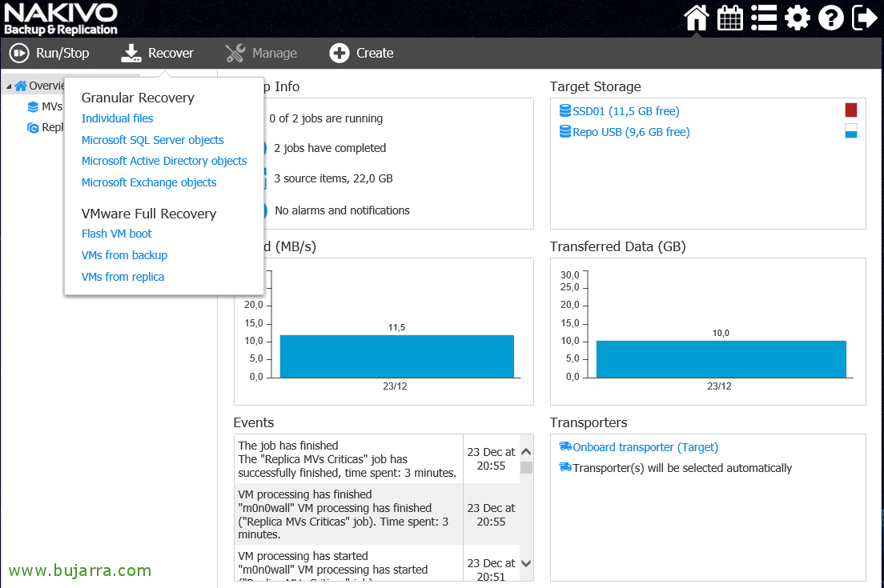Click the Events scroll down arrow
The image size is (884, 588).
coord(526,563)
